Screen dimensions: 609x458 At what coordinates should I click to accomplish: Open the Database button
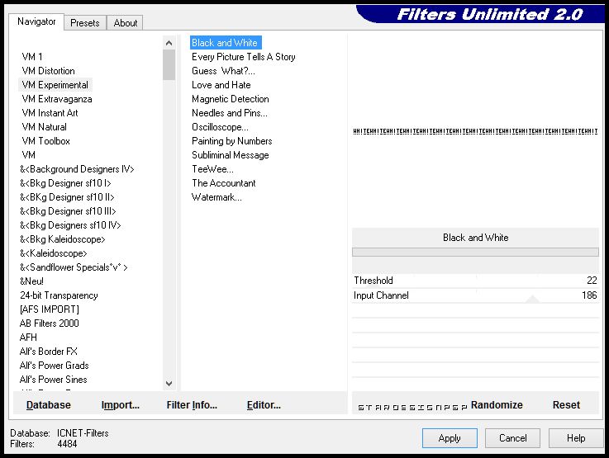pyautogui.click(x=49, y=405)
